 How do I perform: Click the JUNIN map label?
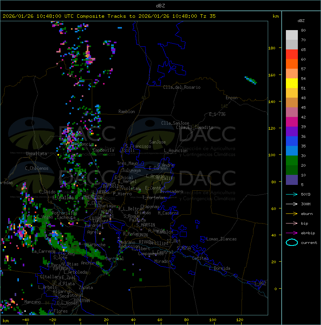[142, 235]
